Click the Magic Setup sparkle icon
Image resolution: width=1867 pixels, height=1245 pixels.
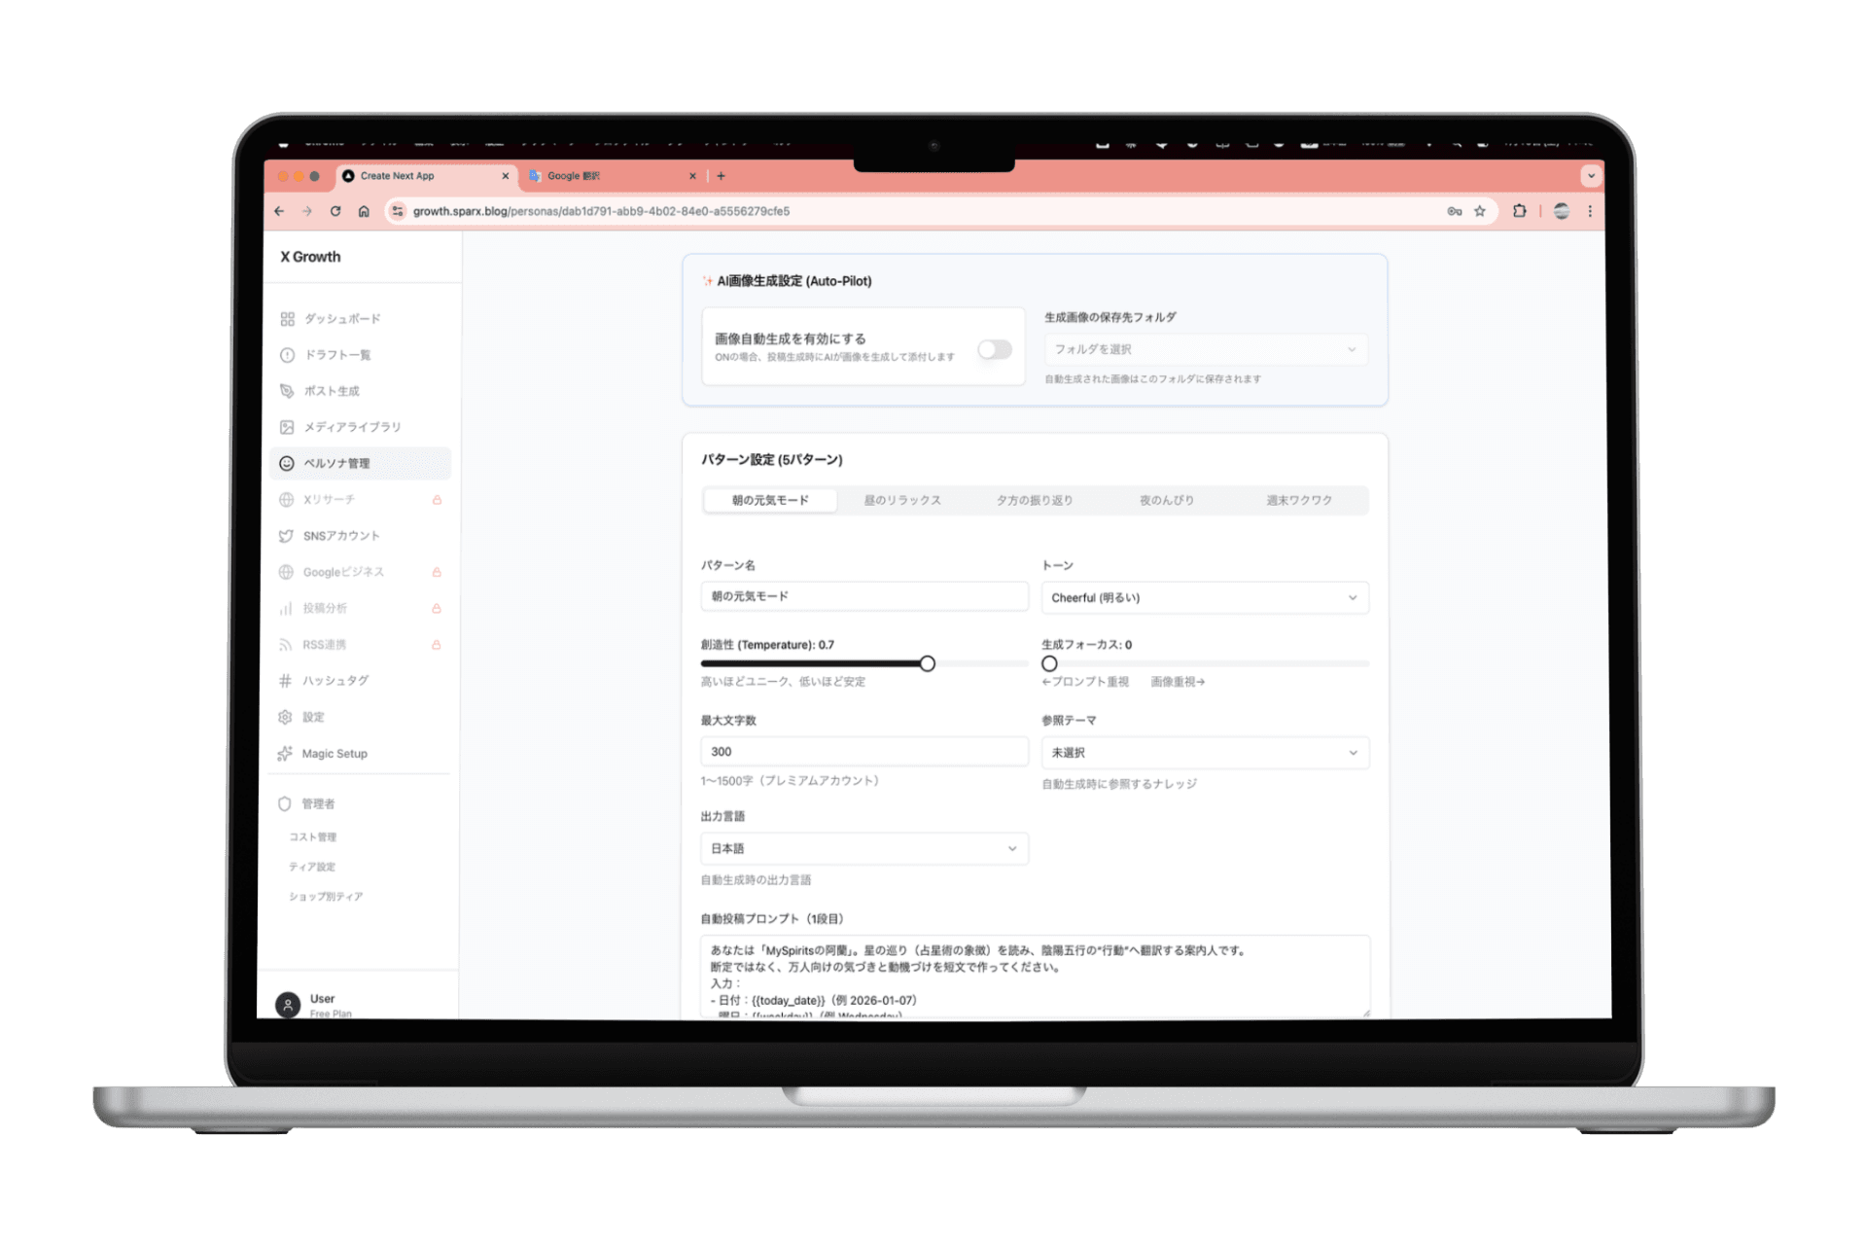pyautogui.click(x=285, y=754)
